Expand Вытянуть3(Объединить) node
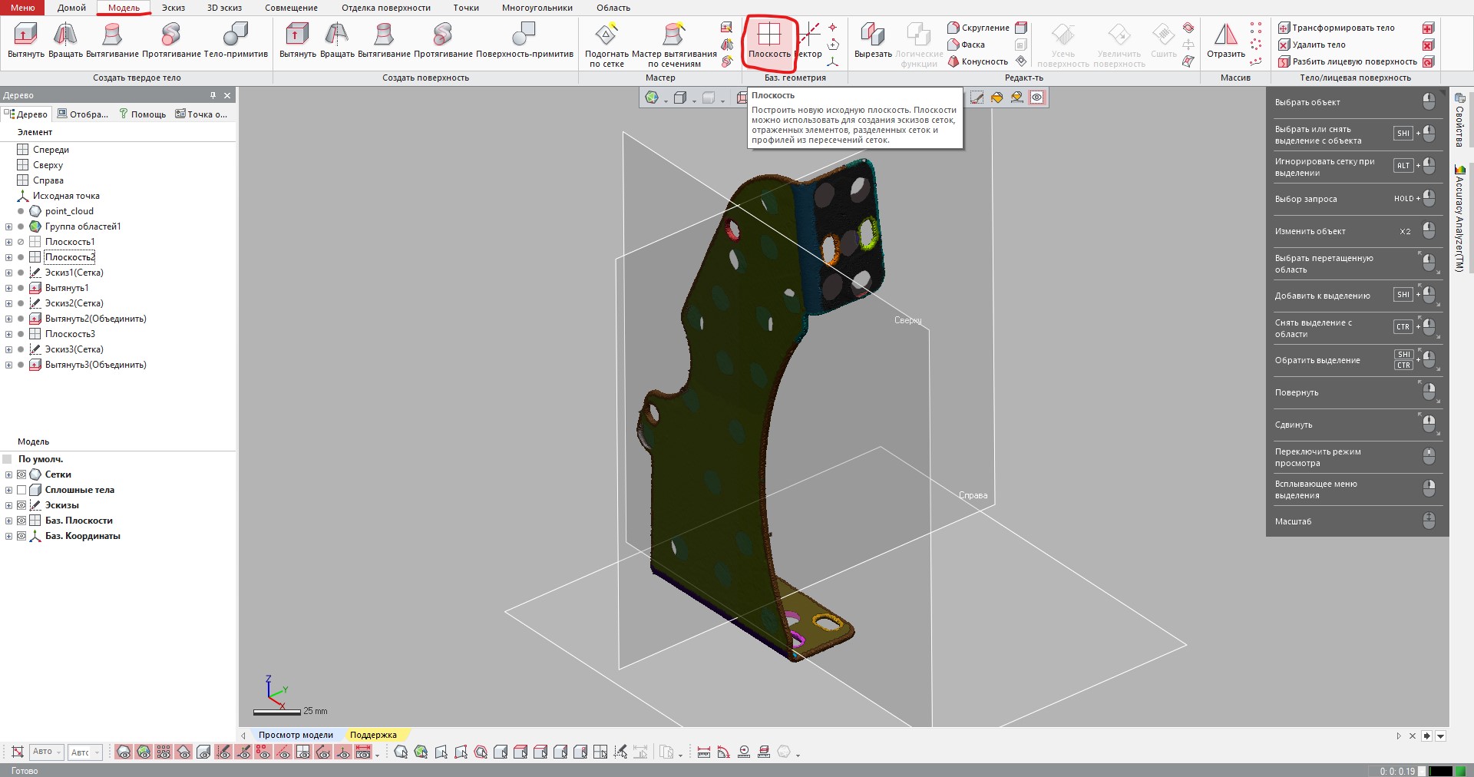Screen dimensions: 1474x777 tap(8, 365)
